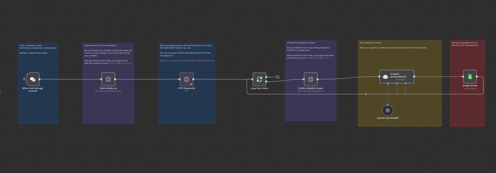Click the plus button on Loop done output
The height and width of the screenshot is (173, 496).
(278, 77)
